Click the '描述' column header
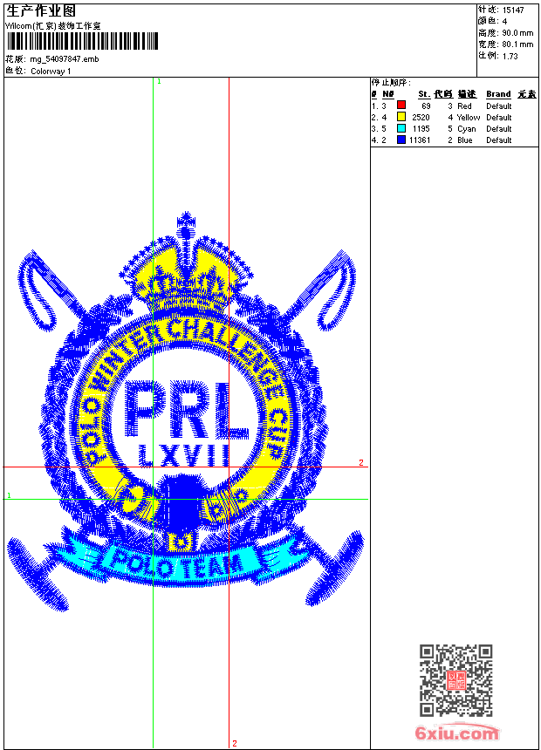Screen dimensions: 541x750 coord(467,94)
